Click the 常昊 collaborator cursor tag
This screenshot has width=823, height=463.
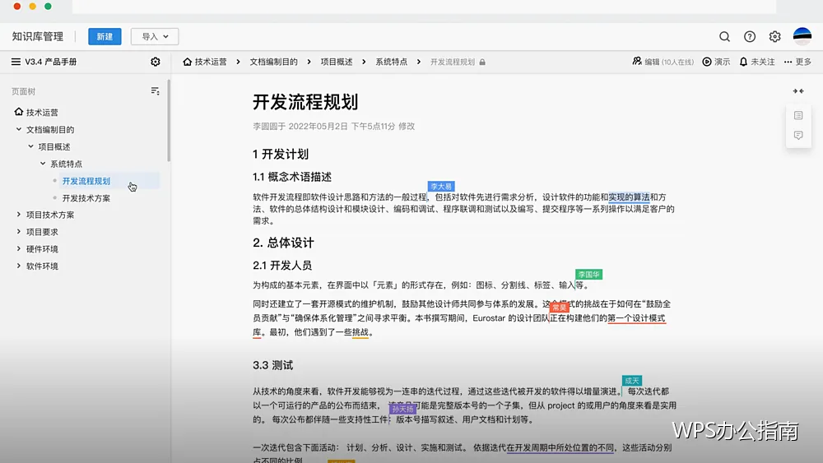(560, 308)
